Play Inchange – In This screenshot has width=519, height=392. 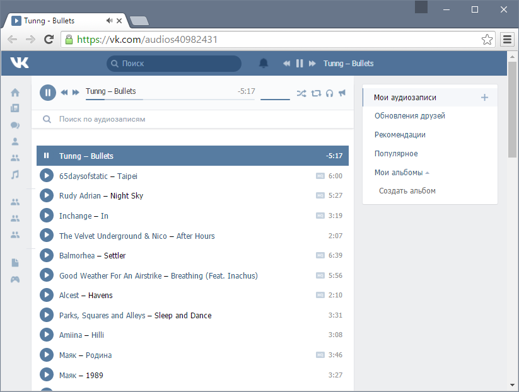[x=47, y=216]
